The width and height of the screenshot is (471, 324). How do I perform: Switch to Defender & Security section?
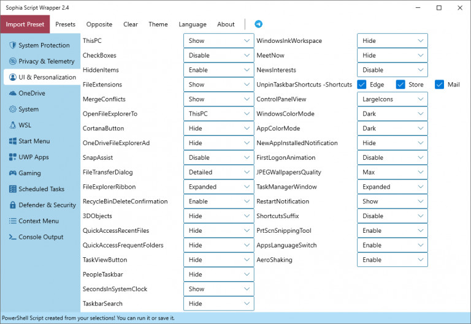click(42, 205)
